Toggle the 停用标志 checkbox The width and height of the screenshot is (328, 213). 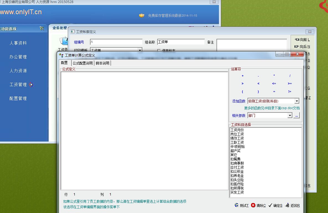159,51
